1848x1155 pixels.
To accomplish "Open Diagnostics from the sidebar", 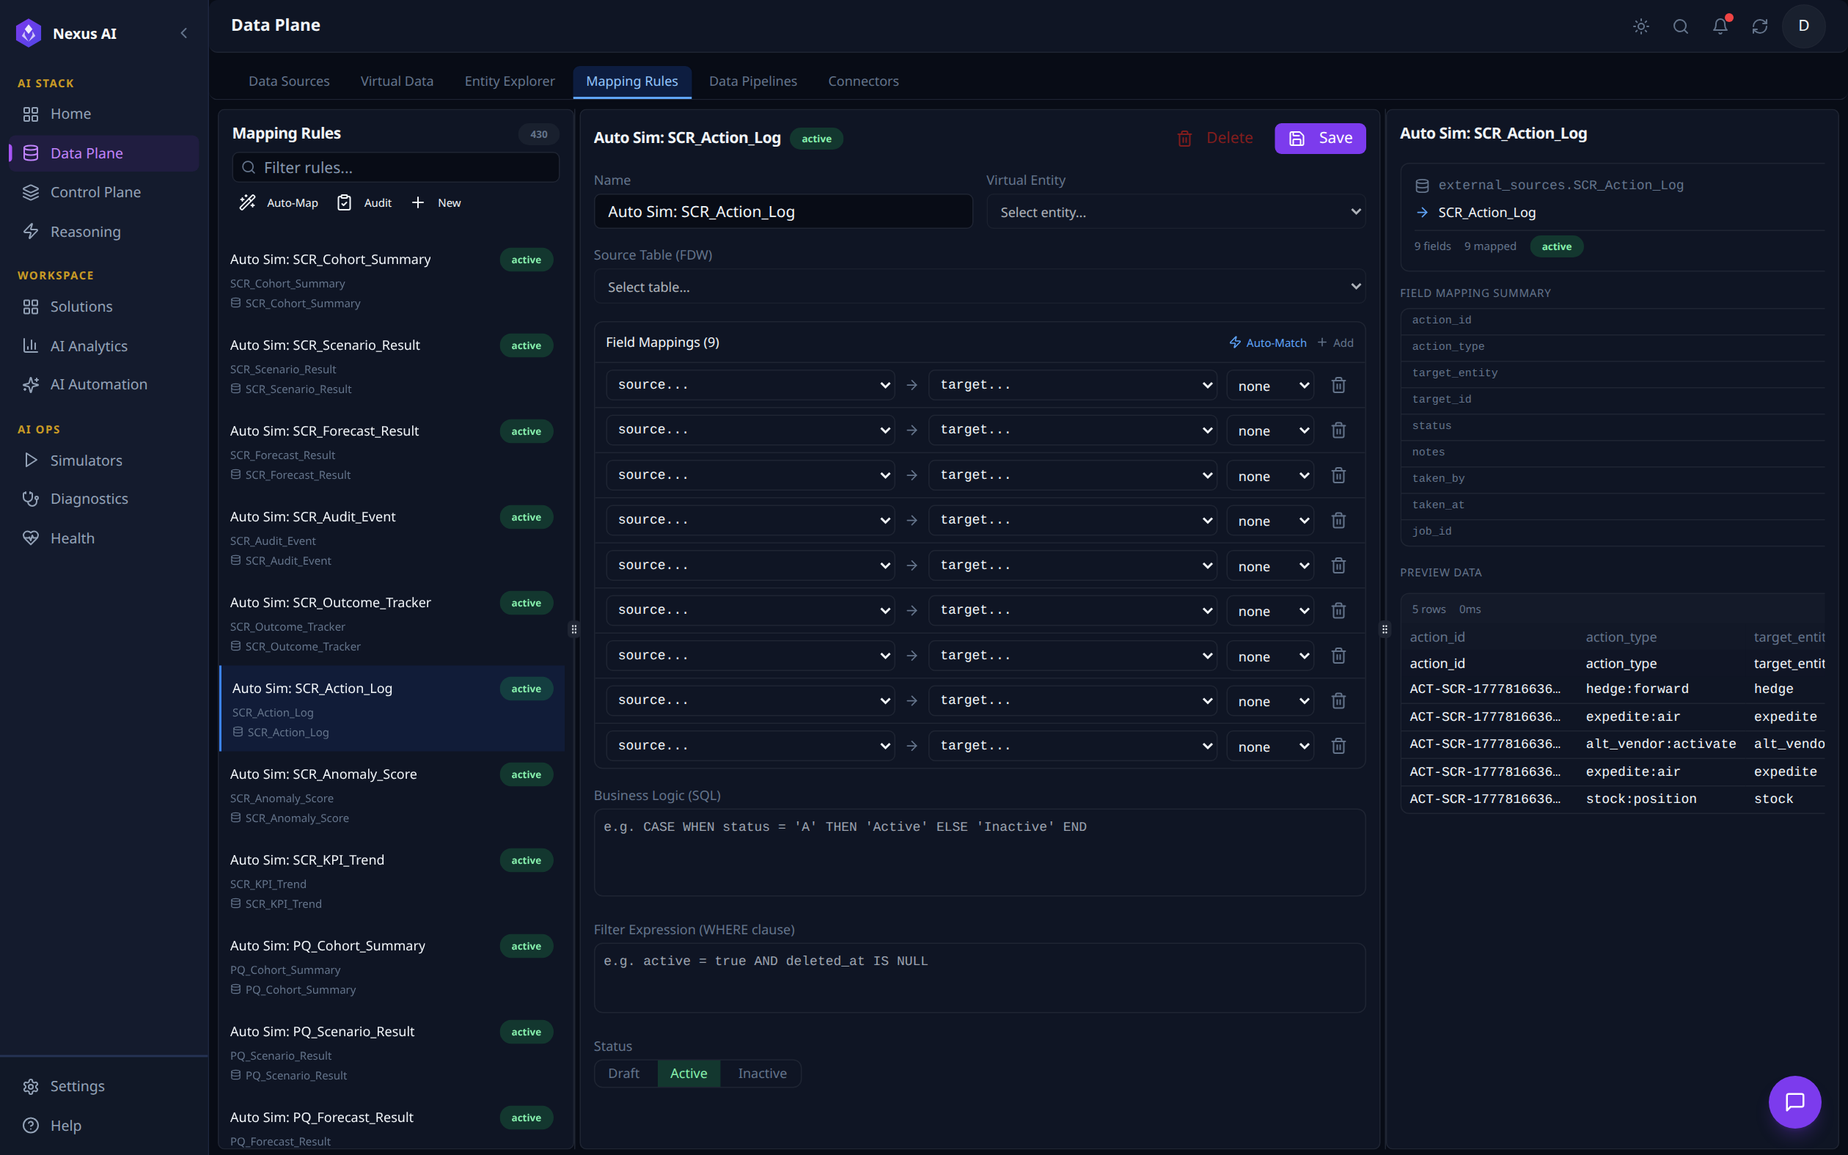I will [104, 499].
